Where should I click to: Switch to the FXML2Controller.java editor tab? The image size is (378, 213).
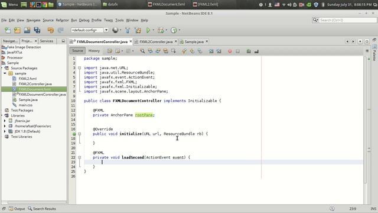[x=156, y=42]
